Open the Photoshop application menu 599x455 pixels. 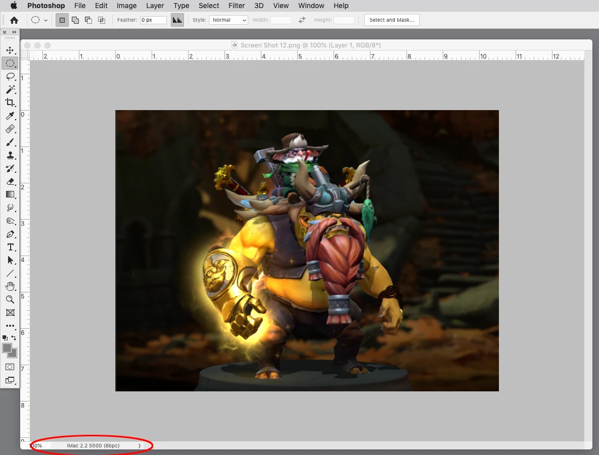point(46,6)
